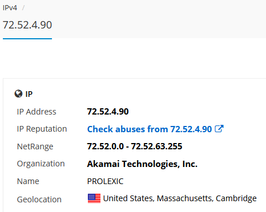Click the blue underline beneath the title
266x212 pixels.
[x=27, y=39]
